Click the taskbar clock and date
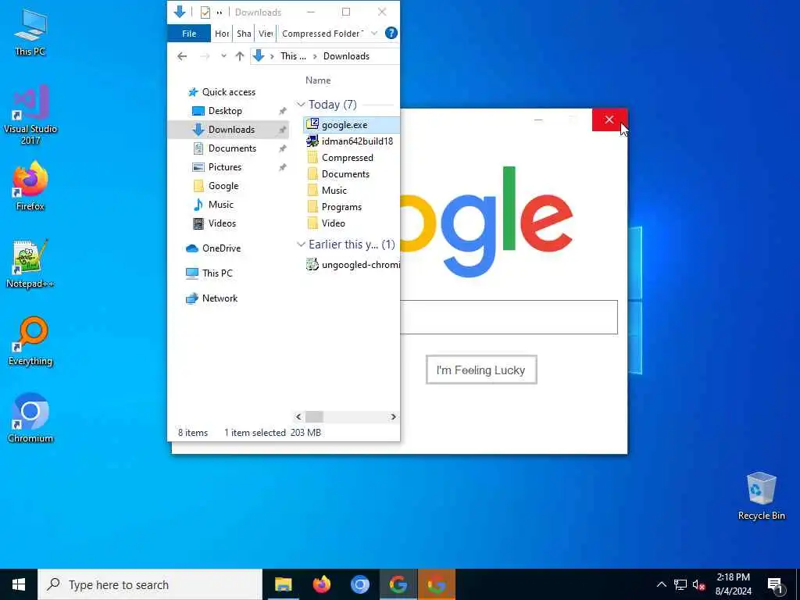 click(x=733, y=584)
